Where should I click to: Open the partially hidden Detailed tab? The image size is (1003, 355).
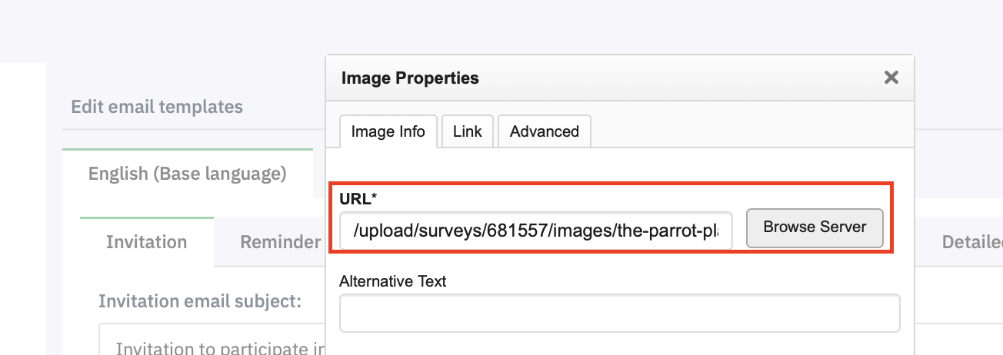(972, 242)
